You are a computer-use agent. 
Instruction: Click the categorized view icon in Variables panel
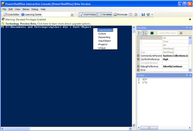click(x=140, y=33)
